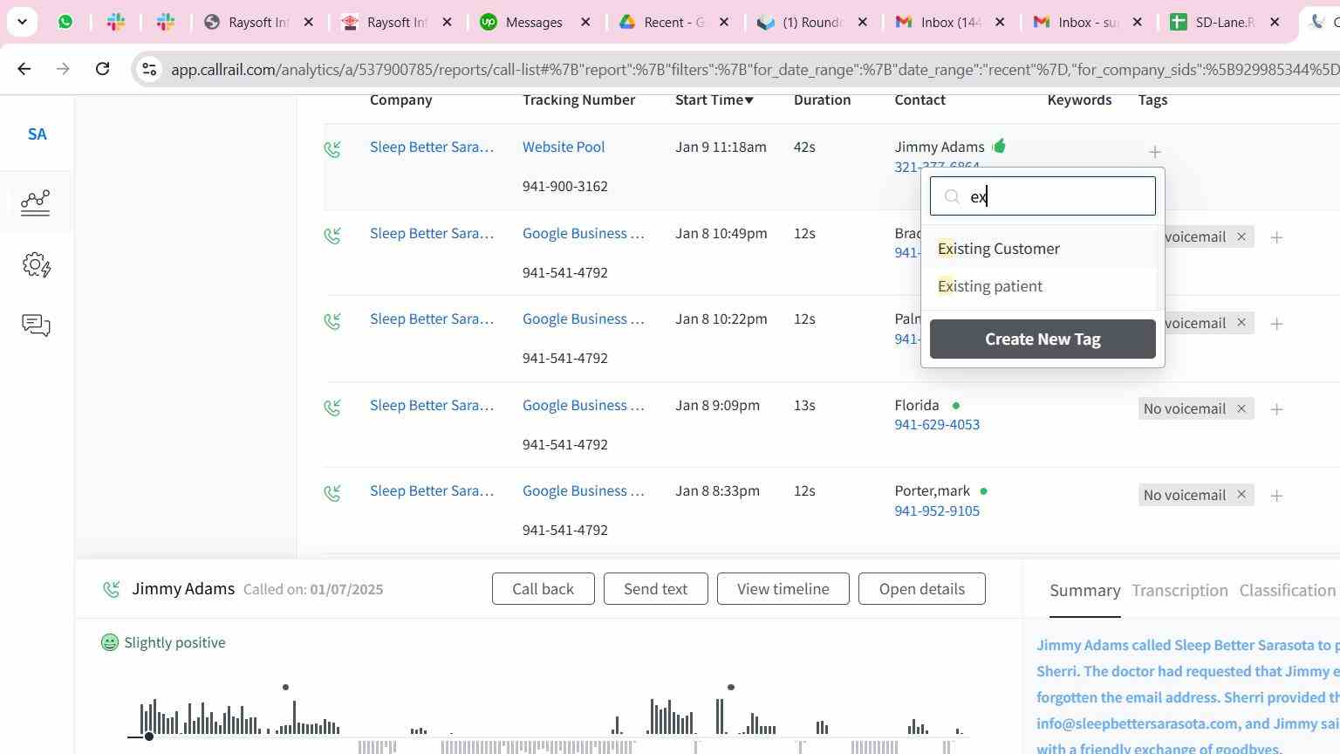Click the inbound call icon for Jan 8 9:09pm
1340x754 pixels.
332,408
